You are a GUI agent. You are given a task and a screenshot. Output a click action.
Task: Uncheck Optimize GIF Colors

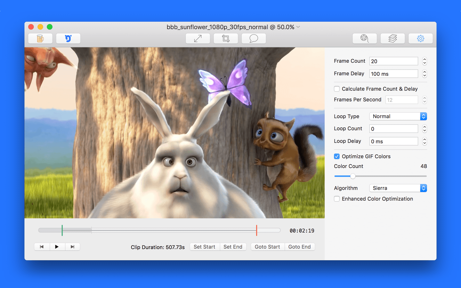click(x=337, y=156)
